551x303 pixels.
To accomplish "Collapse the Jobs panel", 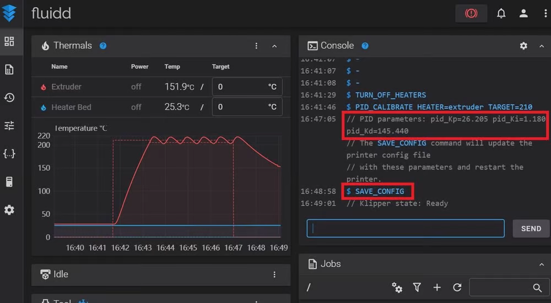I will point(542,265).
